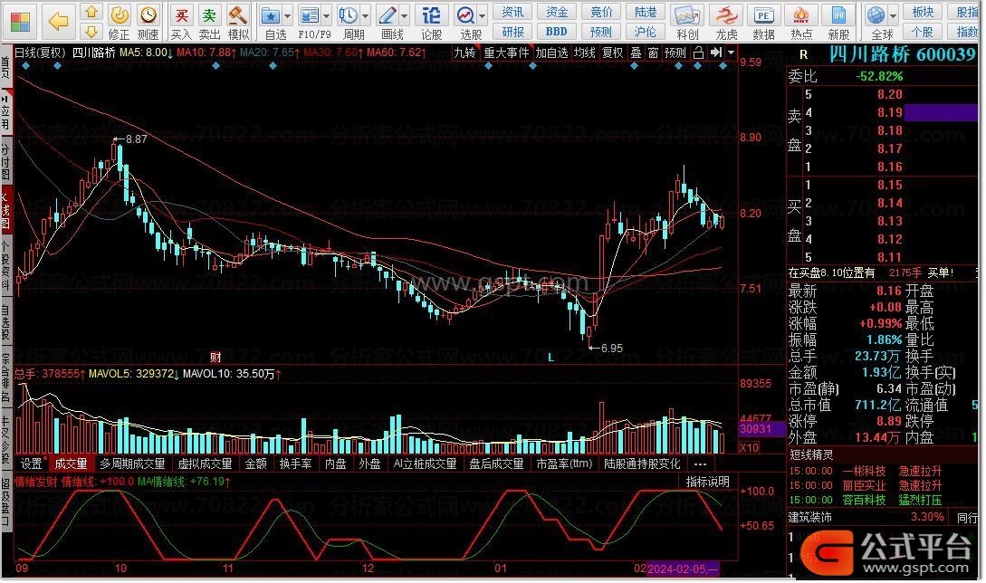Toggle the 均线 moving average lines
This screenshot has height=583, width=986.
pos(585,53)
